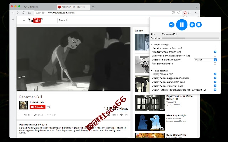
Task: Click the globe icon in address bar
Action: 43,13
